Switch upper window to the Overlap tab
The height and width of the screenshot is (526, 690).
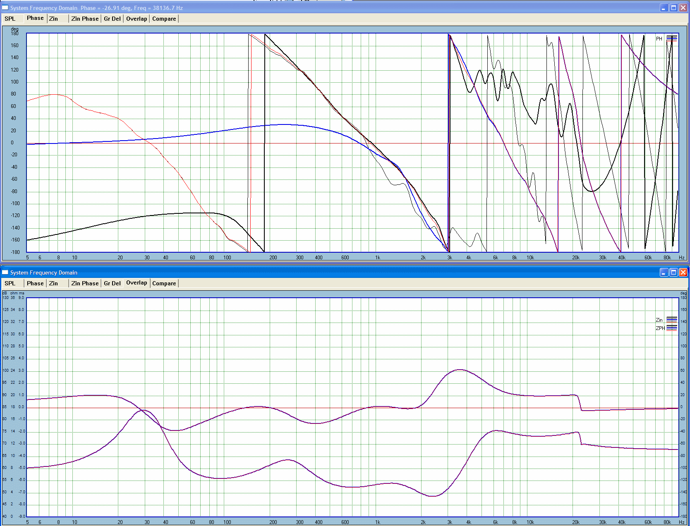(137, 19)
